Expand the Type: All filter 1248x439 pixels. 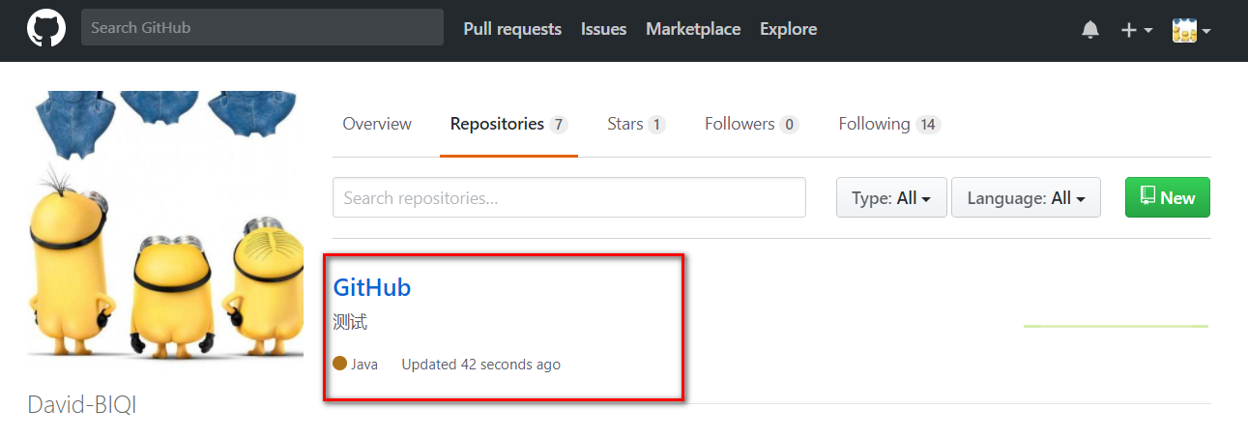(x=891, y=197)
